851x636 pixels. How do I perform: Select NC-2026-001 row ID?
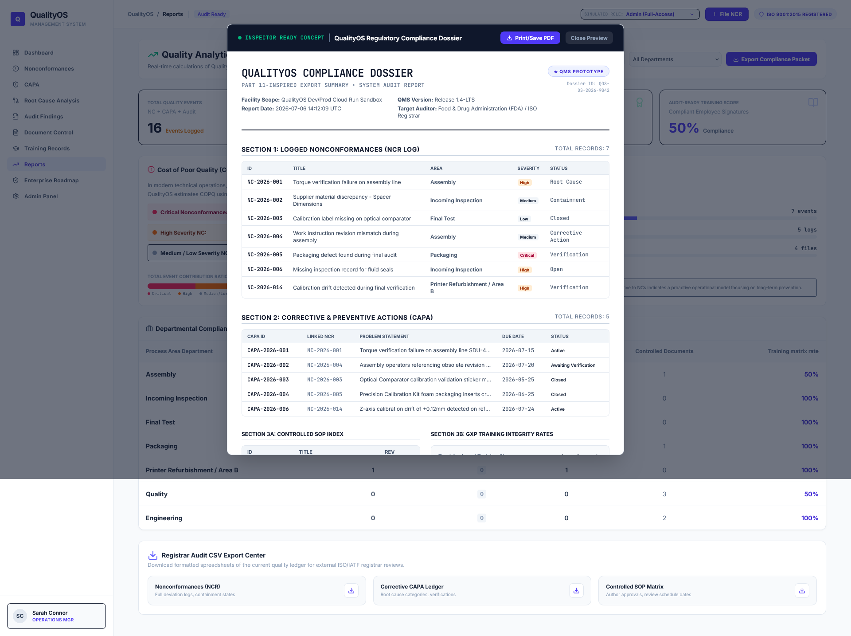(x=265, y=182)
